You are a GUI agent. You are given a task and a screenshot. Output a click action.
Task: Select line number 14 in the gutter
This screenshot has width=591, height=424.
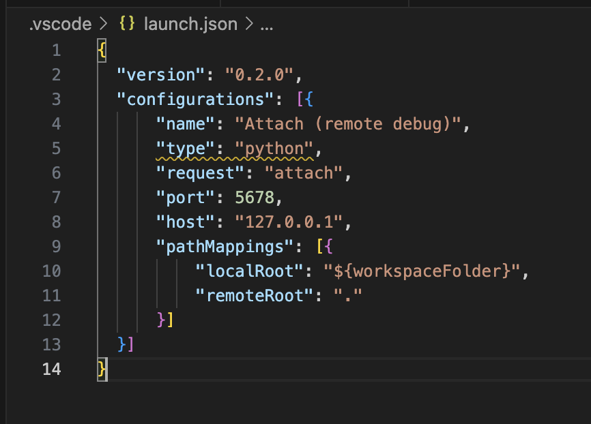coord(52,369)
